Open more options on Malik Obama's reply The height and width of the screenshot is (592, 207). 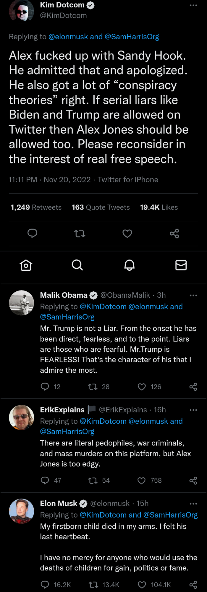click(x=193, y=295)
